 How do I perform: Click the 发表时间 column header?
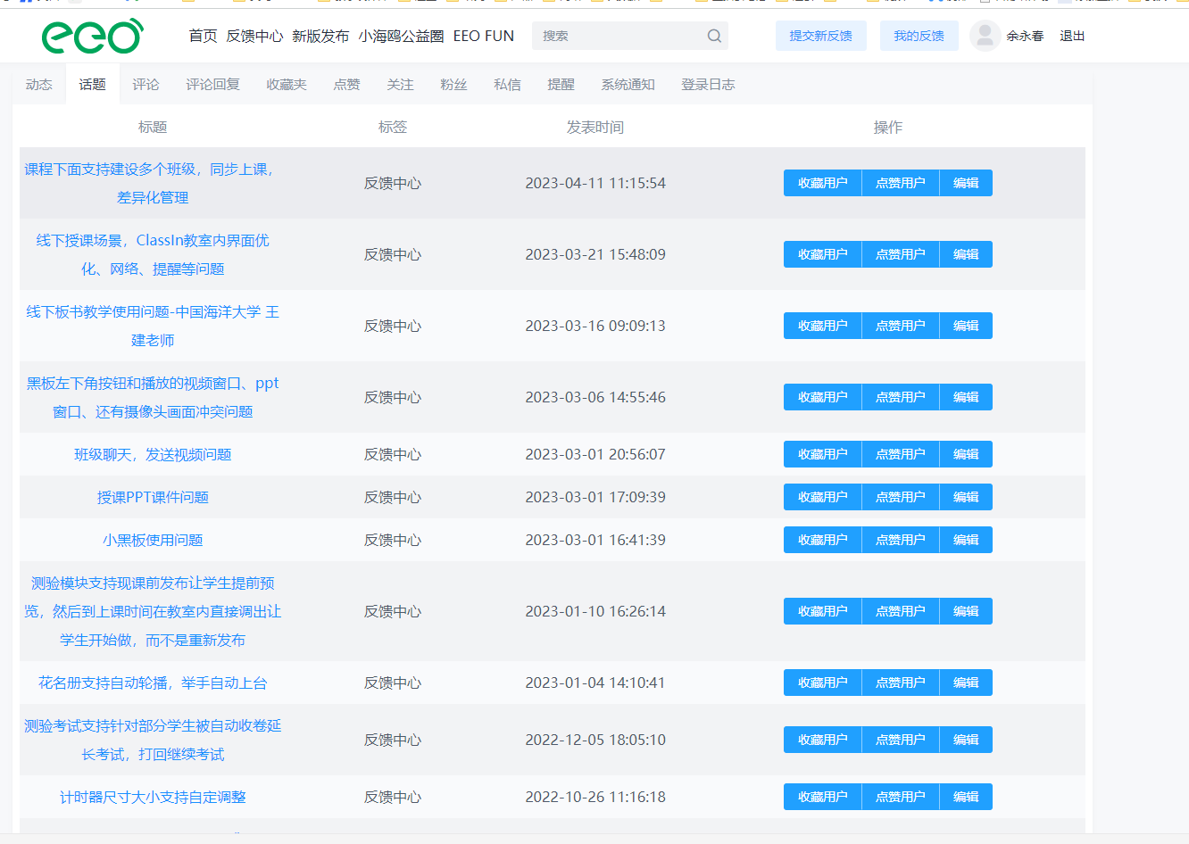[595, 128]
